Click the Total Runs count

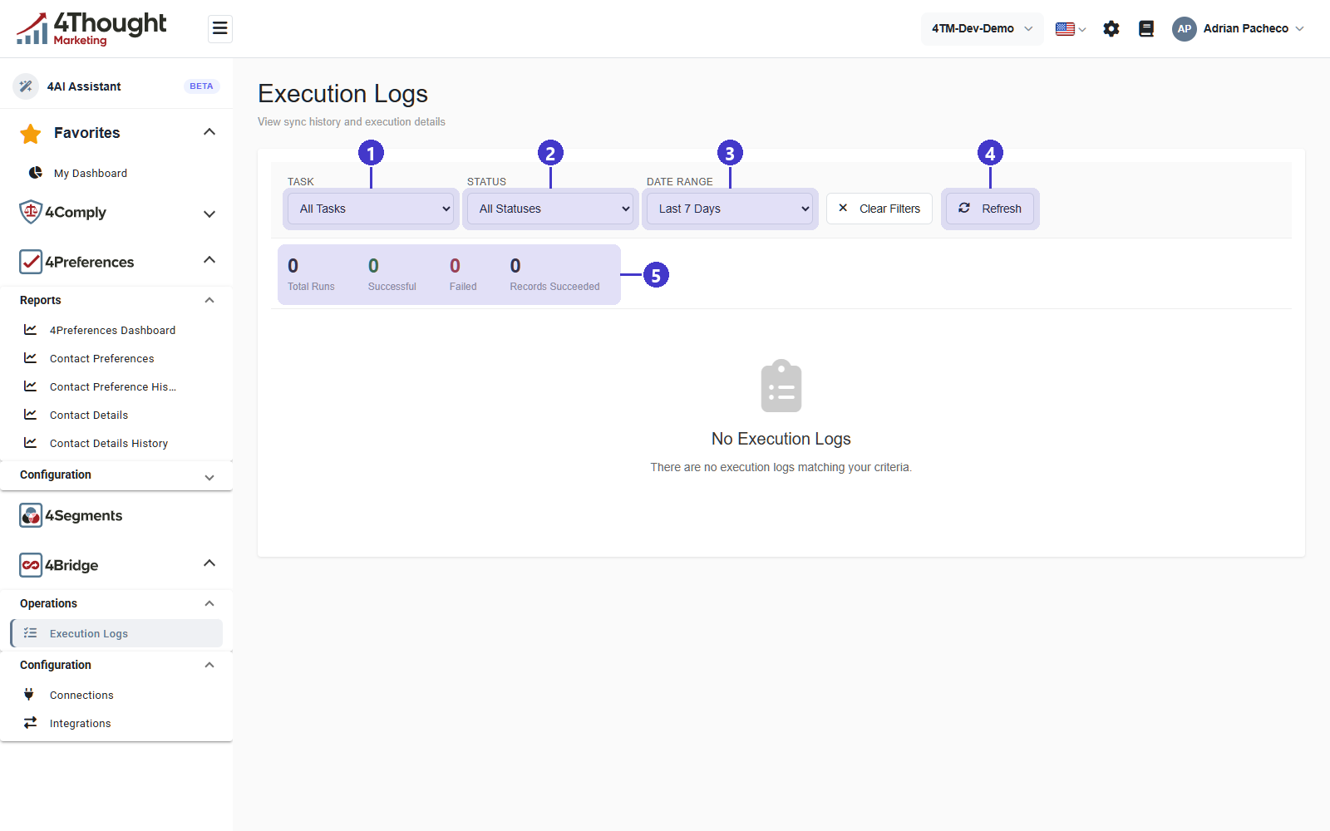click(293, 266)
